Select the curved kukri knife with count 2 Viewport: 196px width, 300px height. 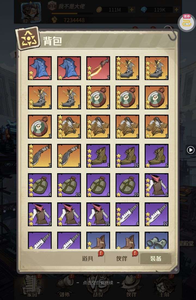pos(40,156)
